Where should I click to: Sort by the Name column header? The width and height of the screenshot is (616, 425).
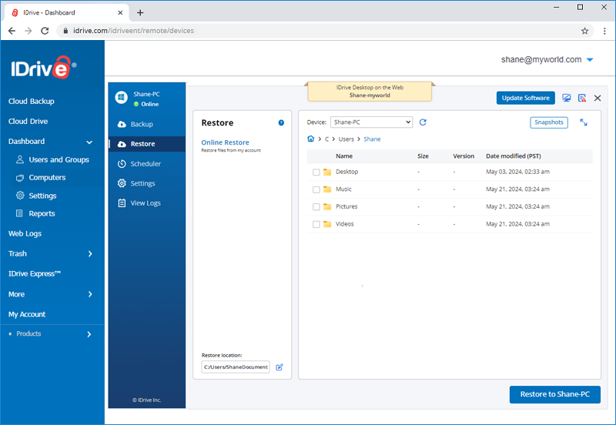coord(344,156)
